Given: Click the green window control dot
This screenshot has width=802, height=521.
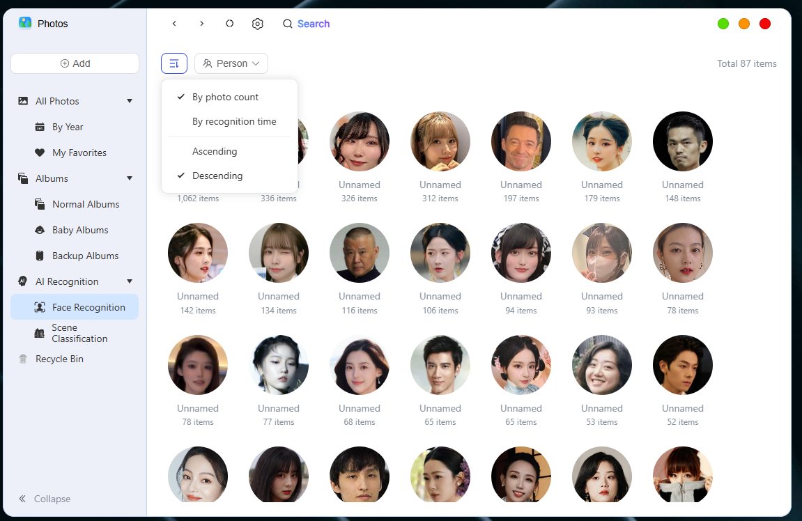Looking at the screenshot, I should (723, 24).
